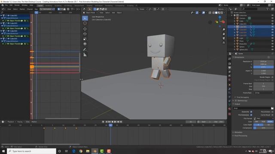Toggle the camera view icon in viewport
The image size is (275, 154).
[x=224, y=38]
